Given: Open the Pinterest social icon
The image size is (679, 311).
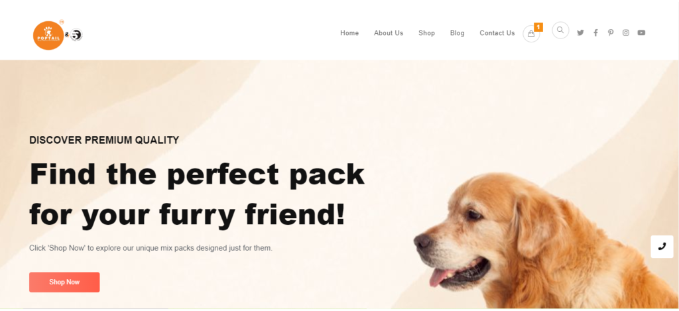Looking at the screenshot, I should [611, 32].
